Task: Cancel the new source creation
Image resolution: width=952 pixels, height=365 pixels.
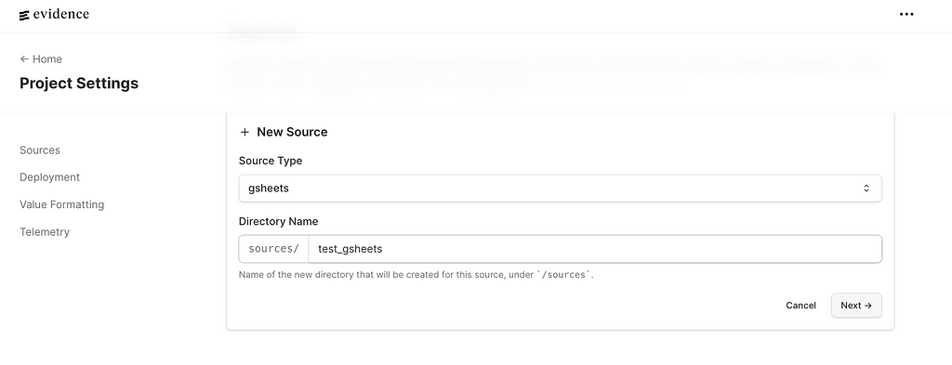Action: 800,306
